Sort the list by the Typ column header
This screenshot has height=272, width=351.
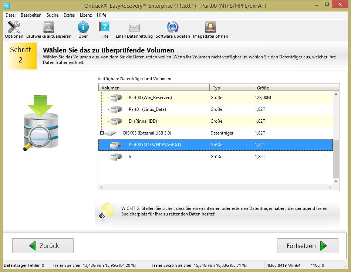(x=232, y=88)
